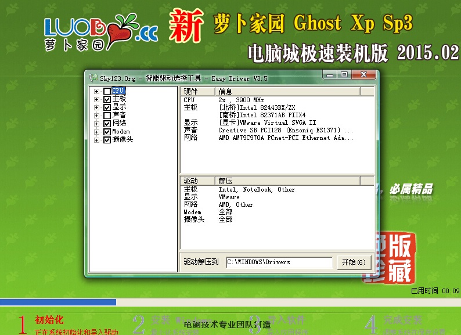Select the 主板 tree label

(x=119, y=99)
